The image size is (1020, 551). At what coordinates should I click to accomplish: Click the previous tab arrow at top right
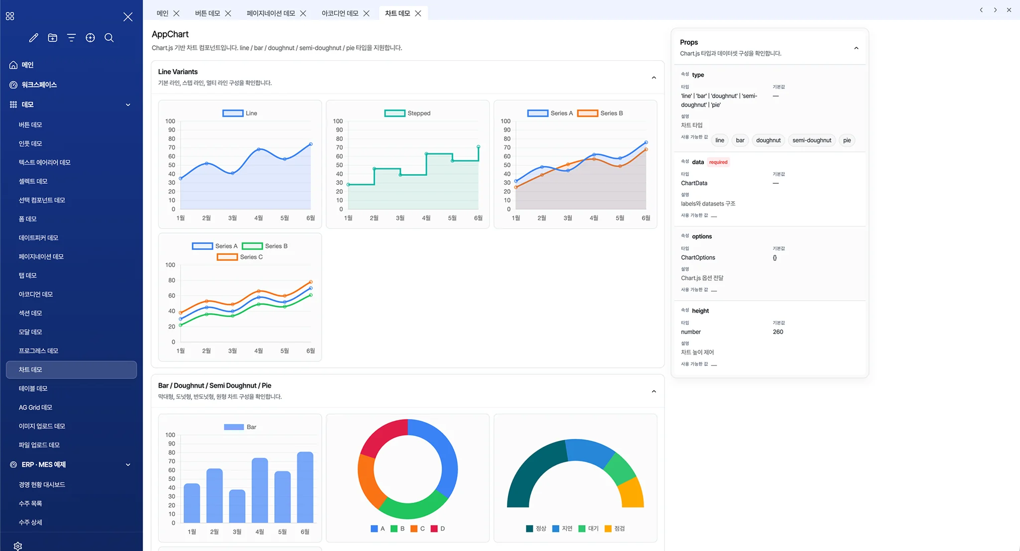(981, 10)
